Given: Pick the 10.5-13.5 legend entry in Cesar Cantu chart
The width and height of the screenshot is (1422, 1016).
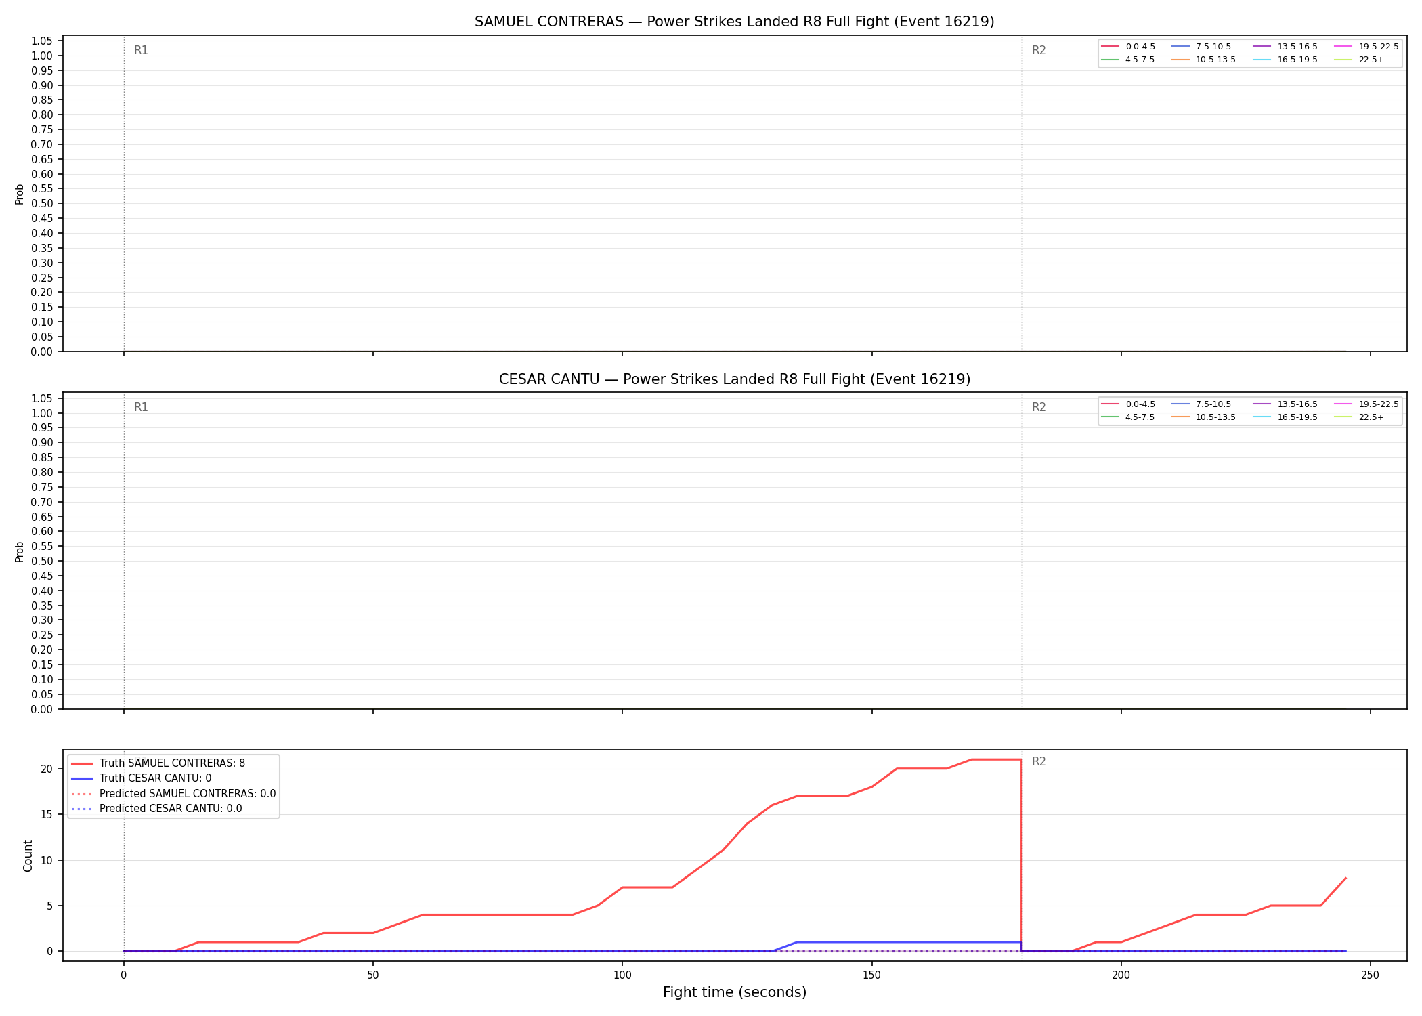Looking at the screenshot, I should (1203, 417).
